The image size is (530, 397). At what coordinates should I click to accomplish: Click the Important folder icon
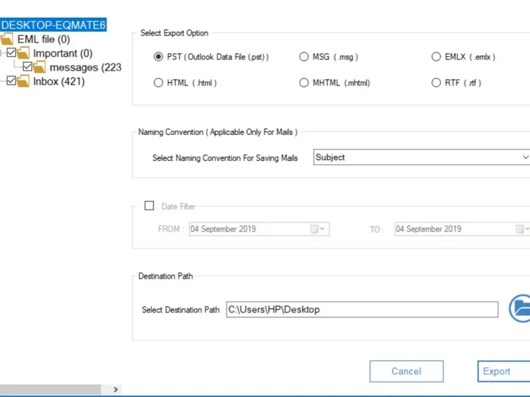pos(23,53)
